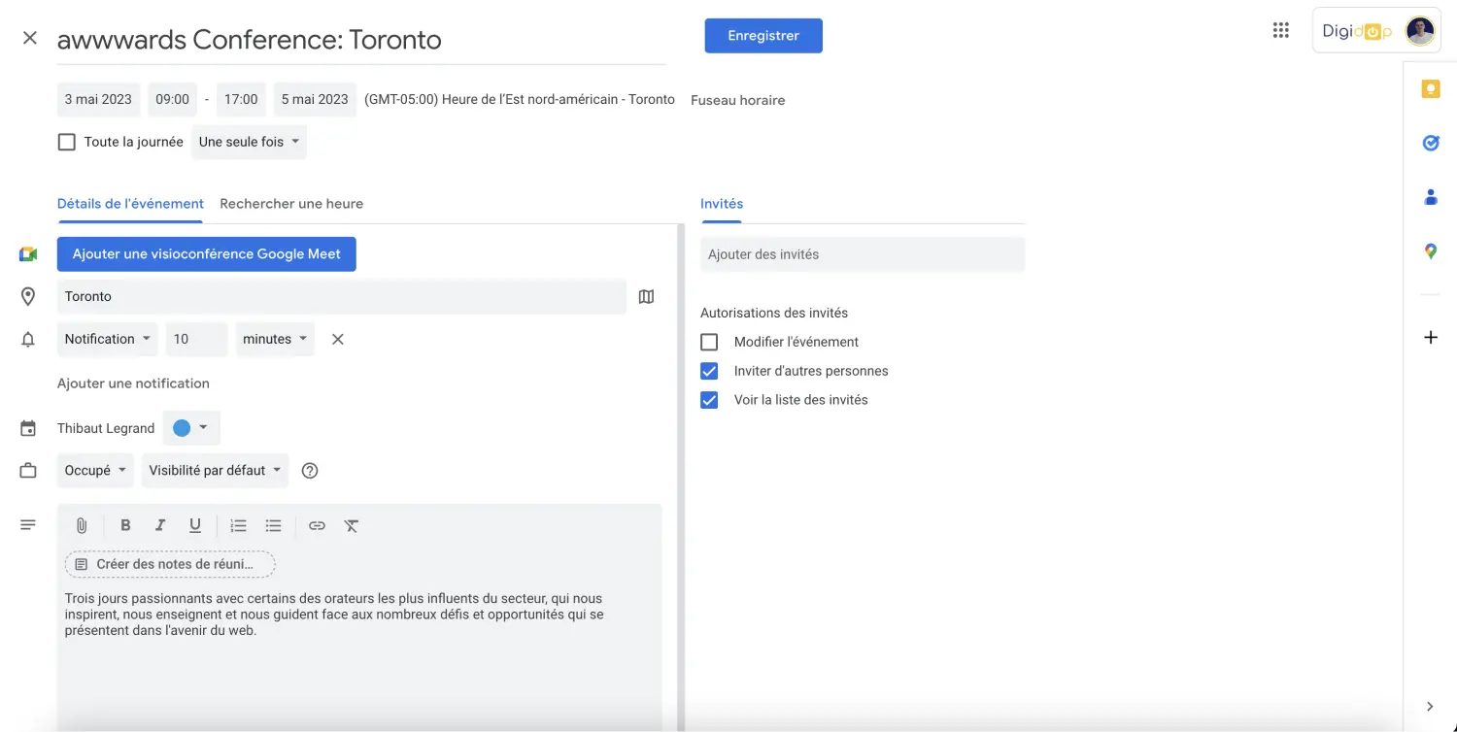
Task: Click the Heure de l'Est time zone text
Action: point(520,100)
